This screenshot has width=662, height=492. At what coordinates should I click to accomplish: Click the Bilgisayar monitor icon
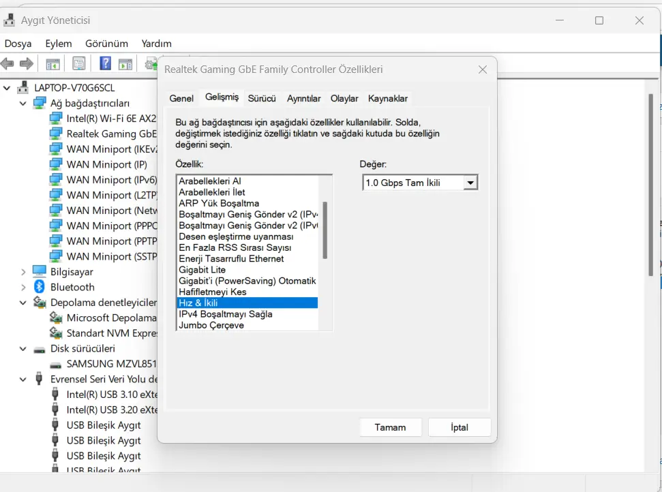point(40,271)
